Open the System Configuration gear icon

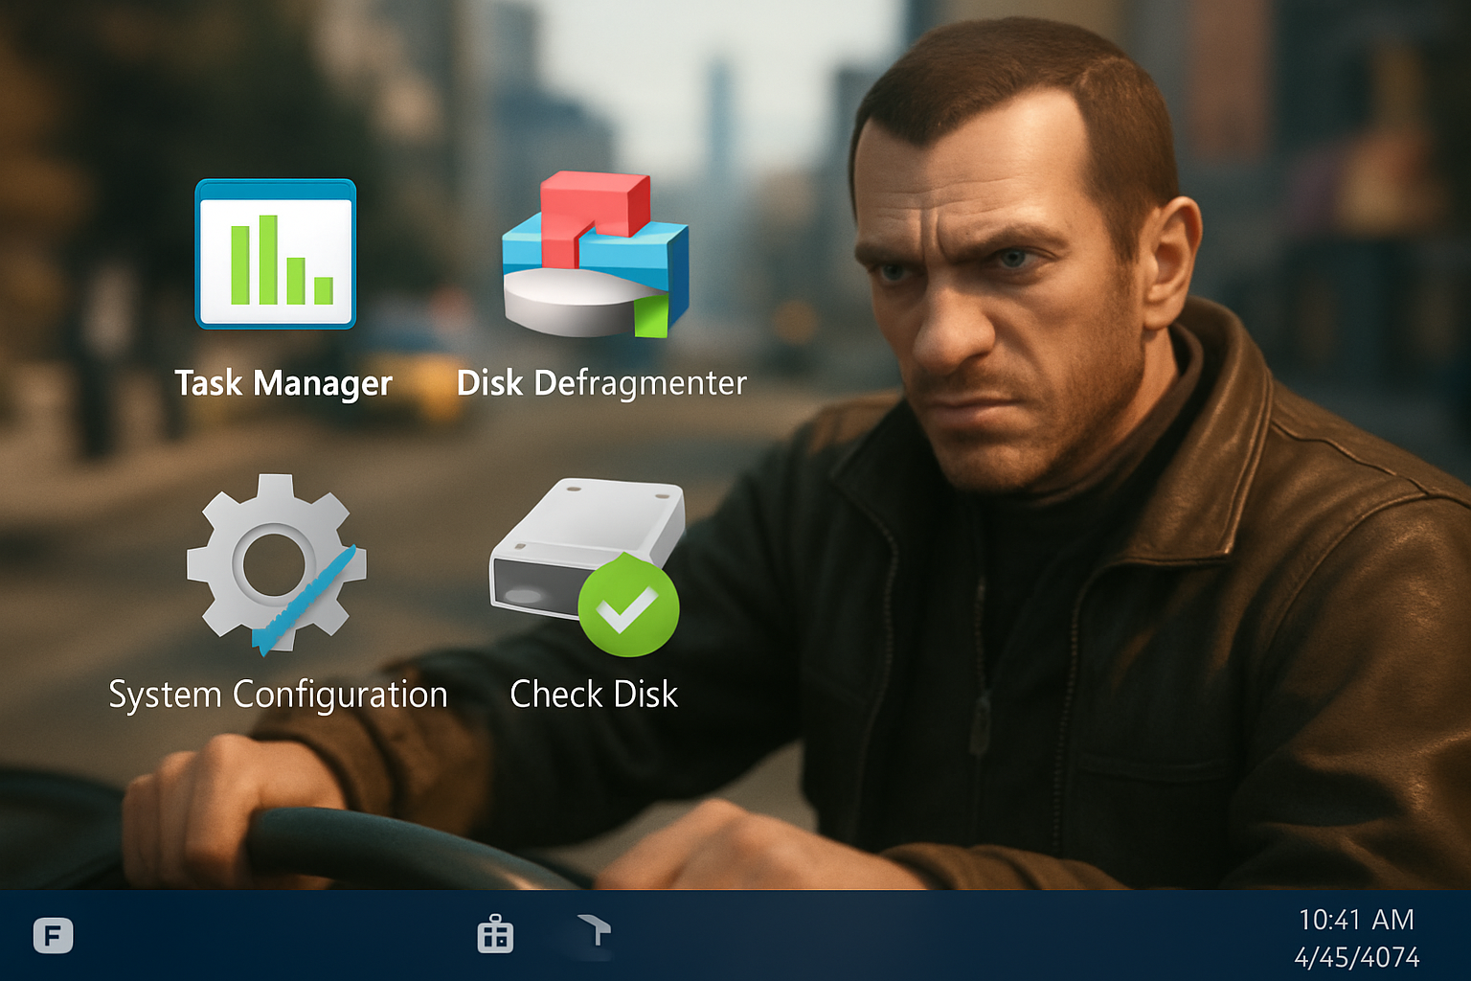275,563
